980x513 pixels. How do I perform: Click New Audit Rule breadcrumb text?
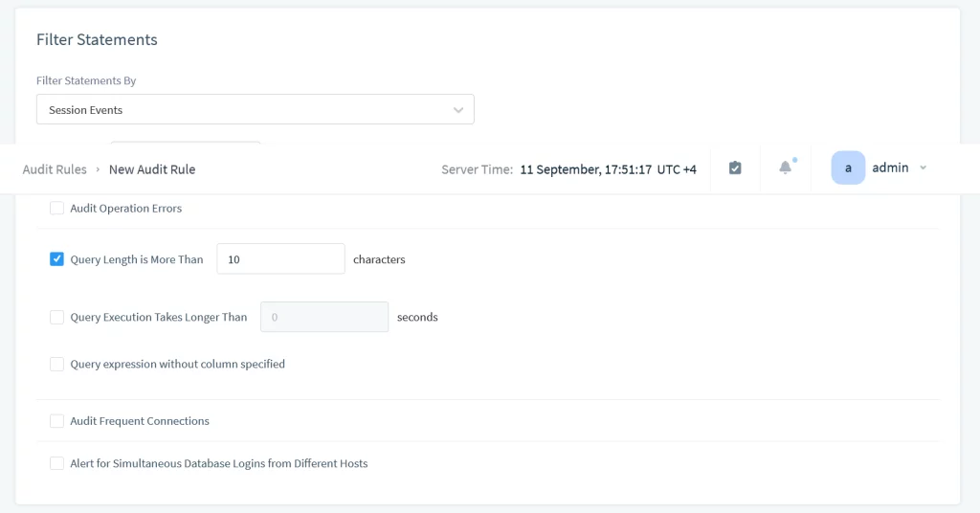pos(152,169)
